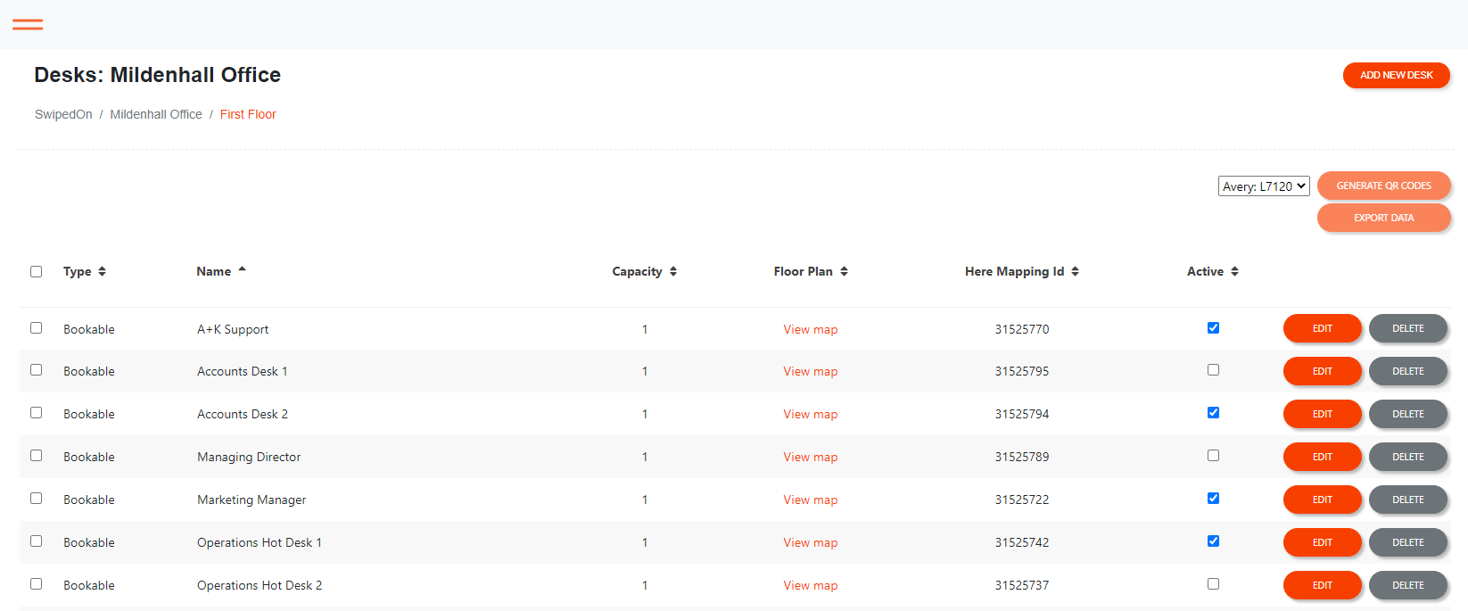Open the Avery L7120 label dropdown

[1263, 186]
